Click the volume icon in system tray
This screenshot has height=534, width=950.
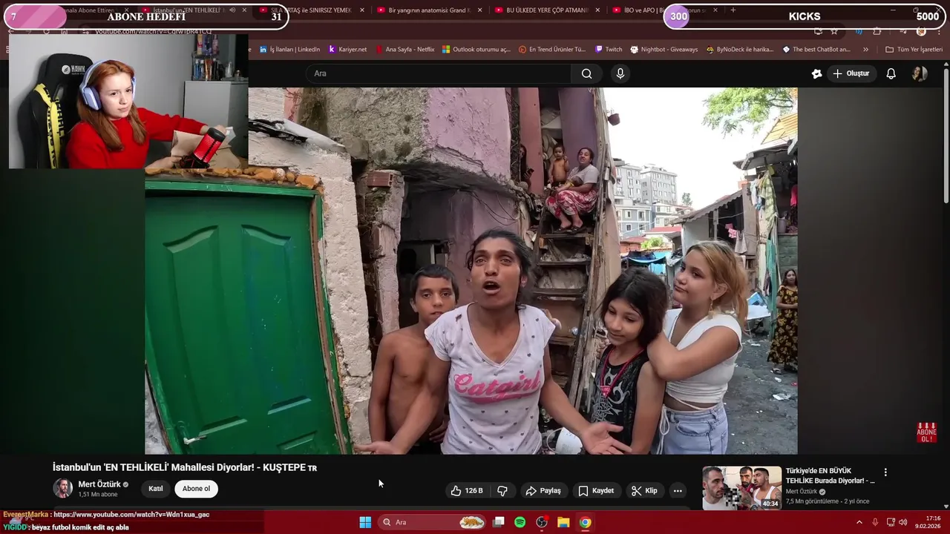tap(903, 522)
